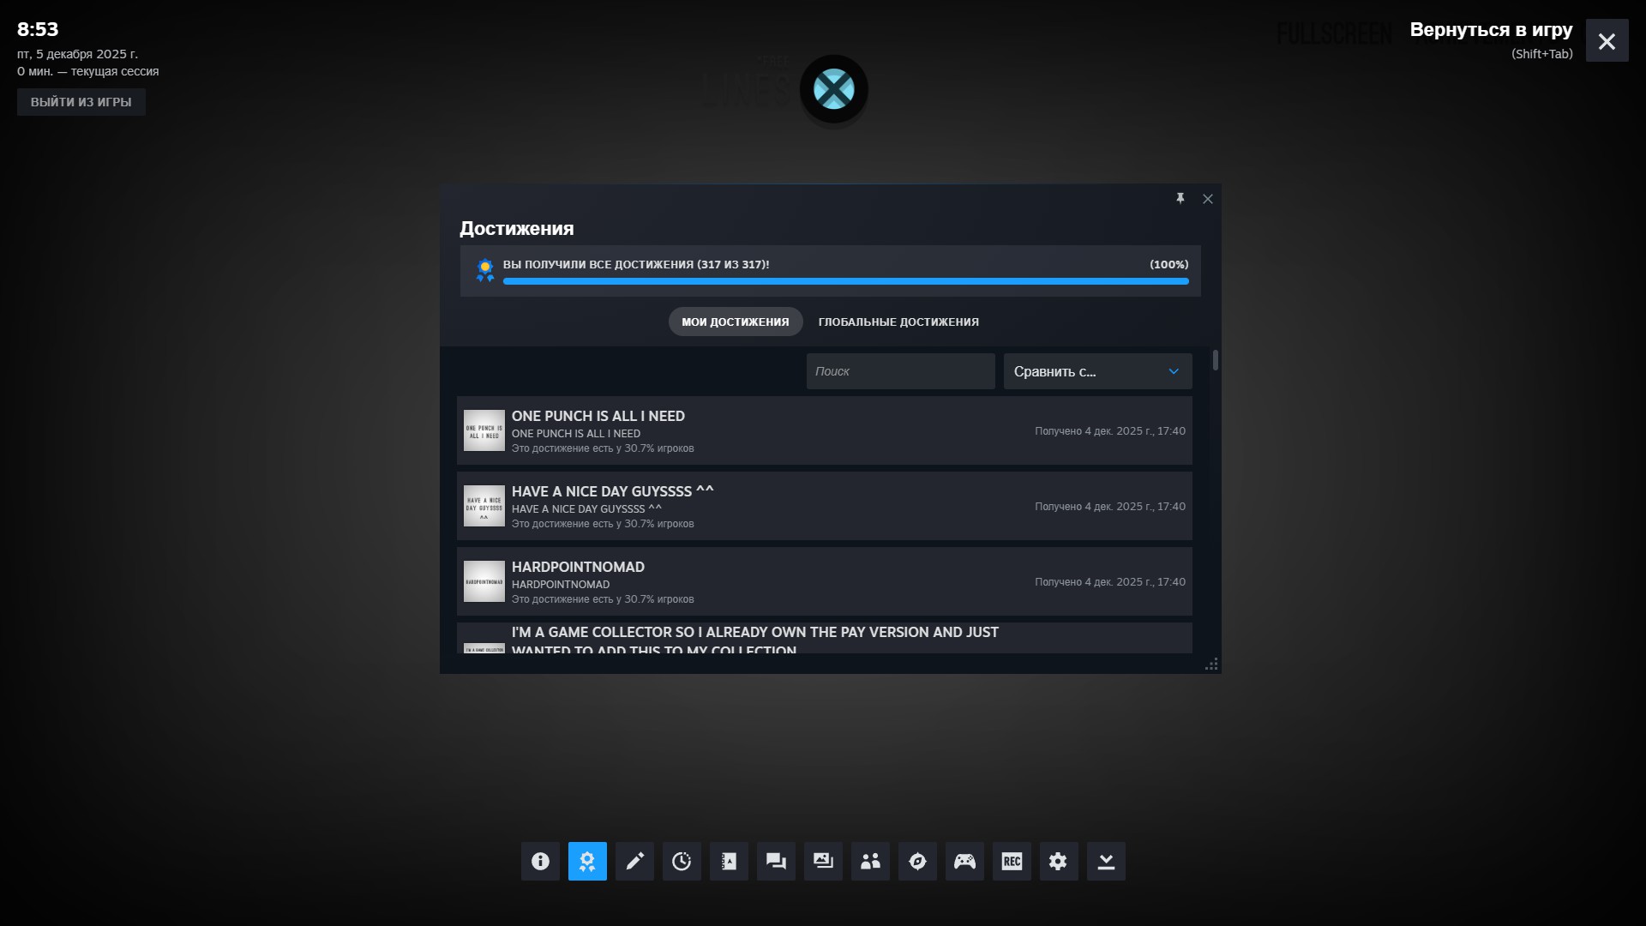Open the Screenshots gallery icon
This screenshot has width=1646, height=926.
(x=823, y=861)
